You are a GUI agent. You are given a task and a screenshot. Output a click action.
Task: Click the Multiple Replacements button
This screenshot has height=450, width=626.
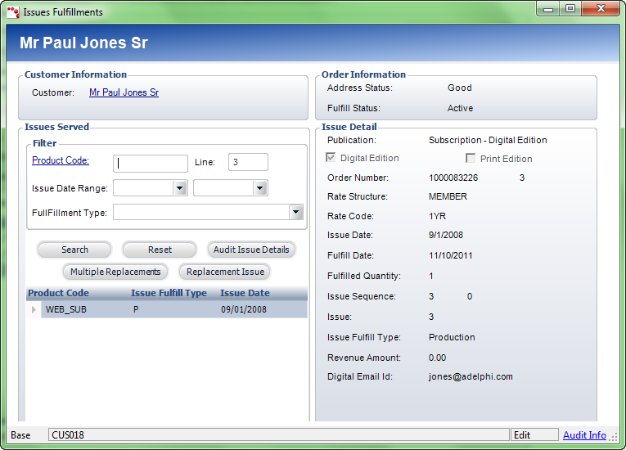pyautogui.click(x=115, y=272)
